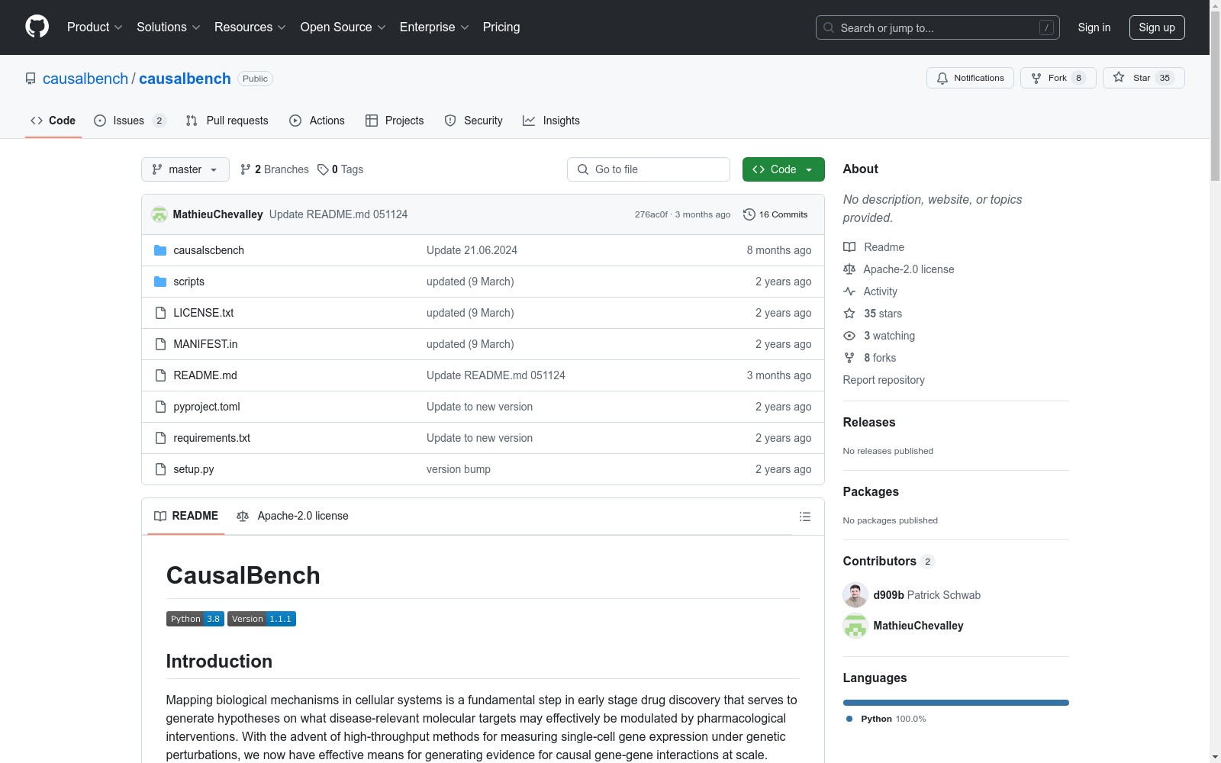Open commit message 'Update 21.06.2024'
1221x763 pixels.
tap(472, 250)
